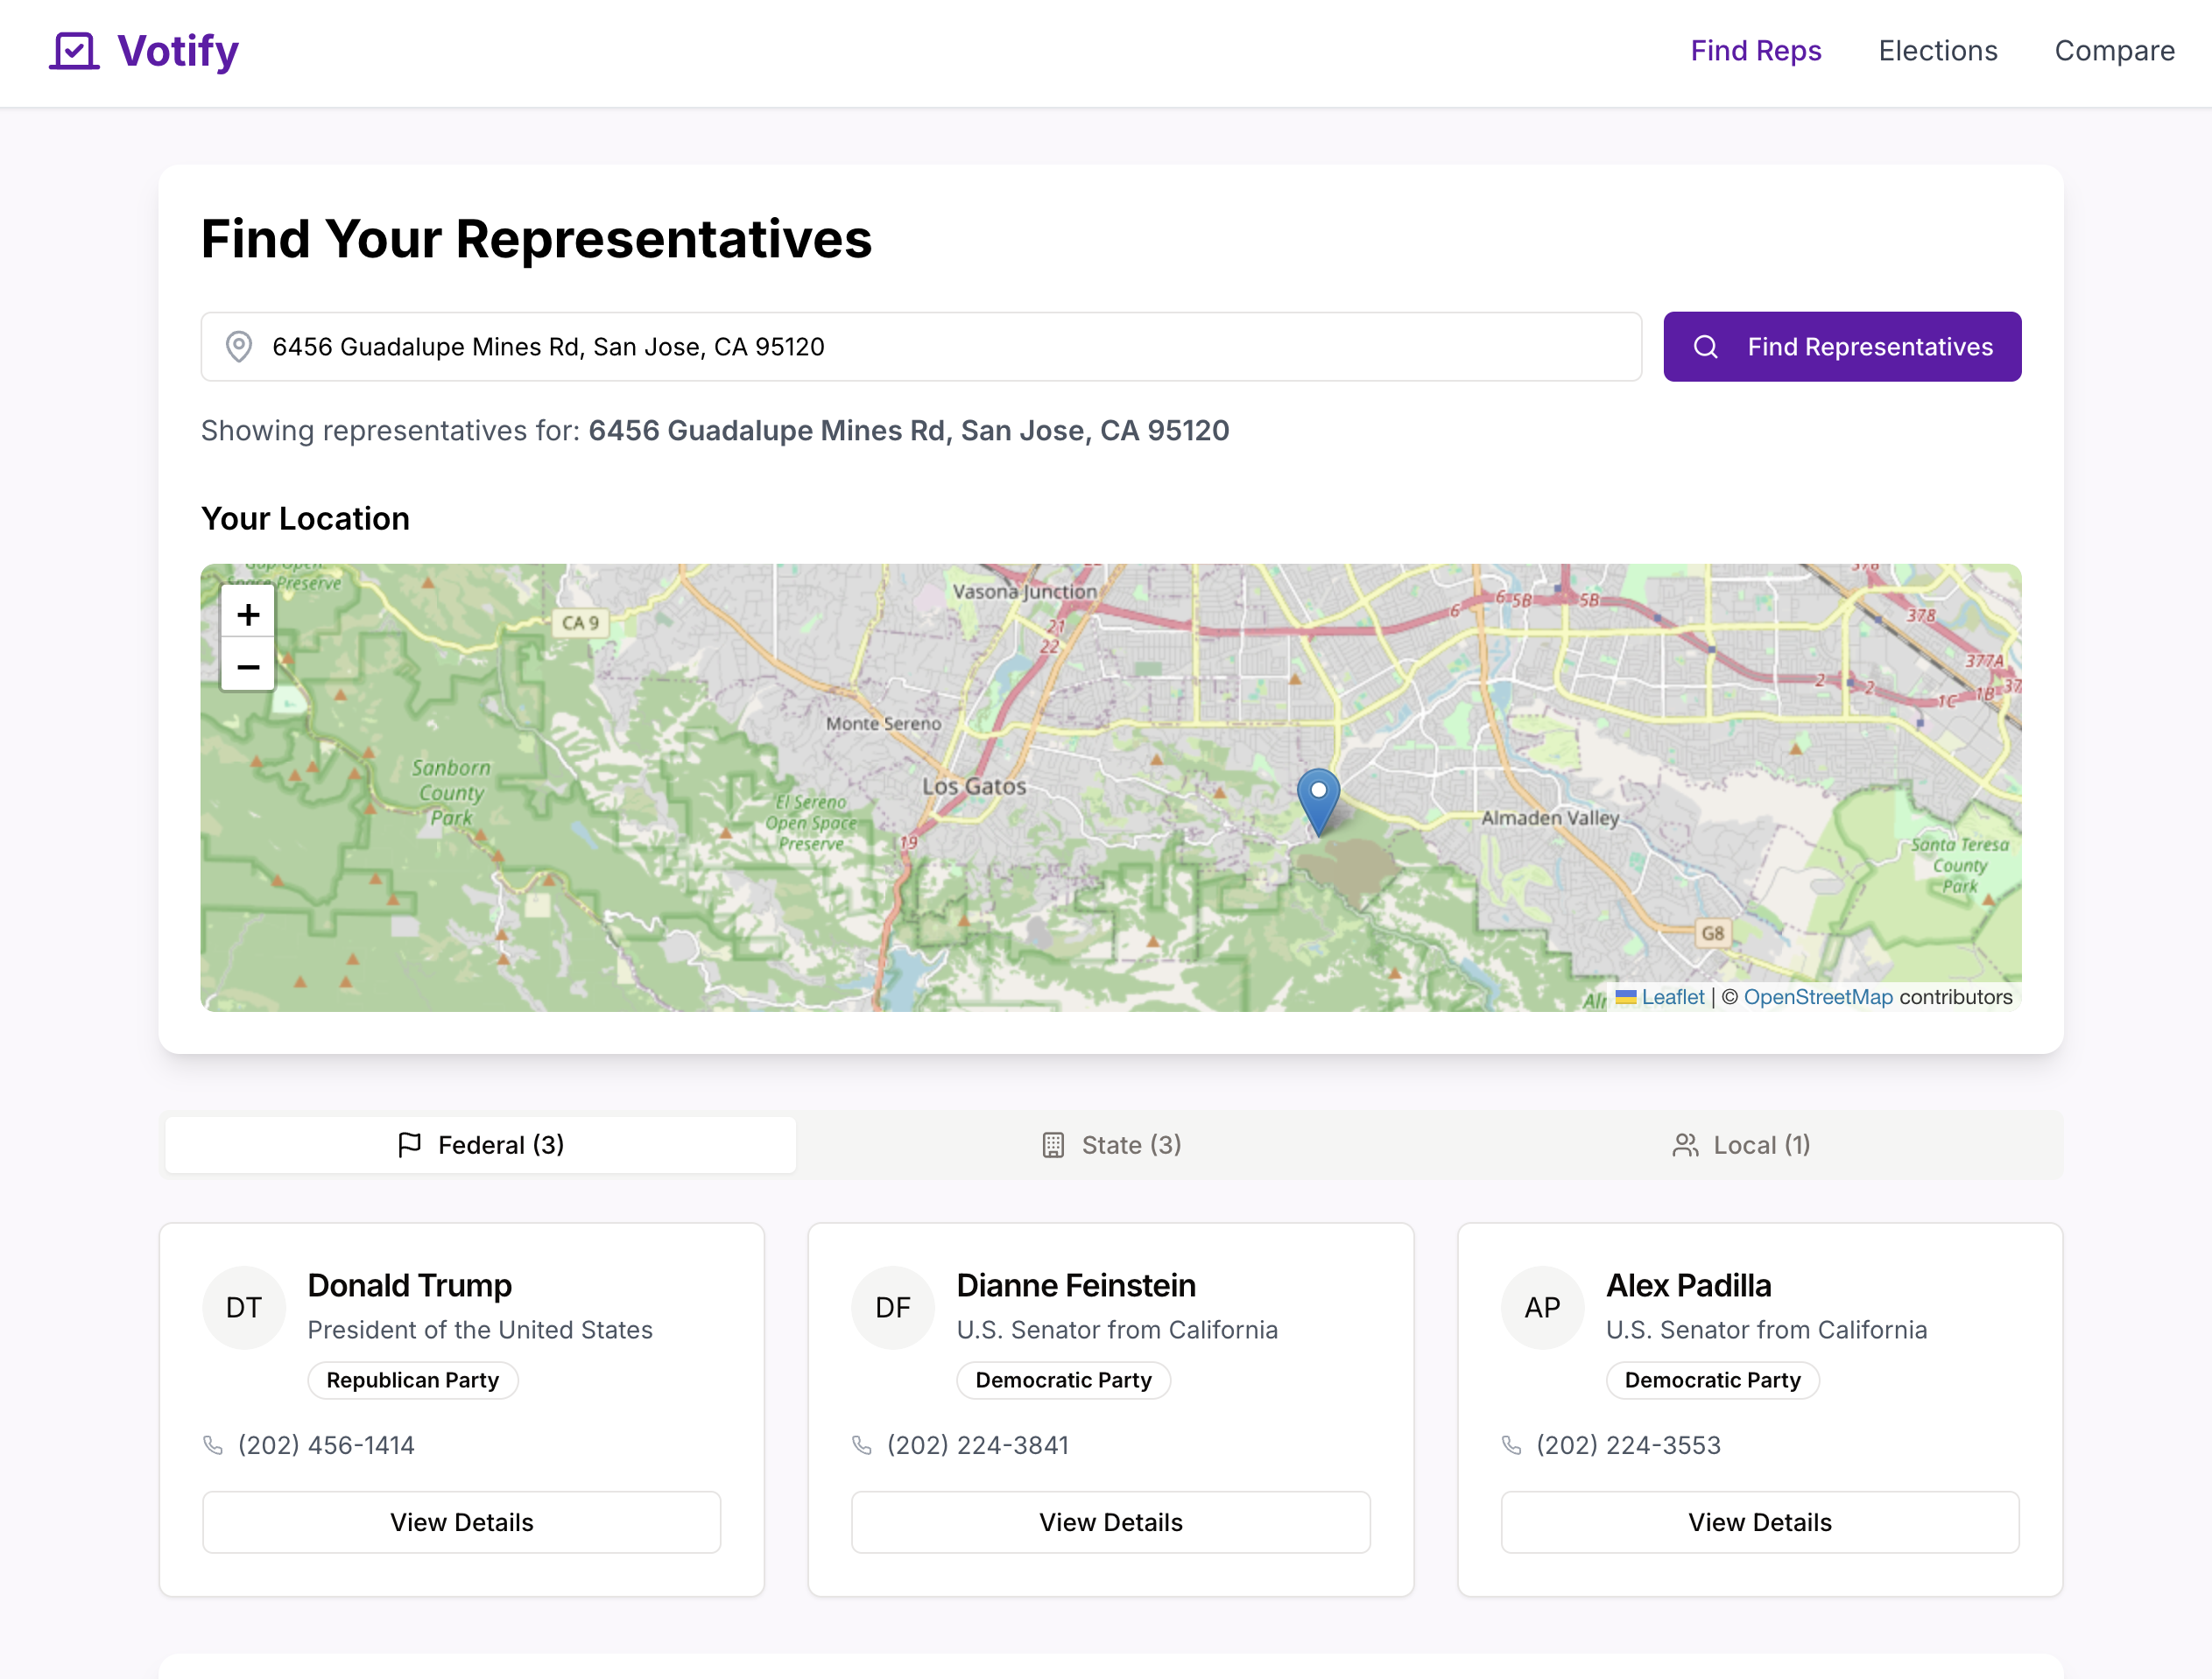The width and height of the screenshot is (2212, 1679).
Task: Click the AP avatar for Alex Padilla
Action: pyautogui.click(x=1541, y=1307)
